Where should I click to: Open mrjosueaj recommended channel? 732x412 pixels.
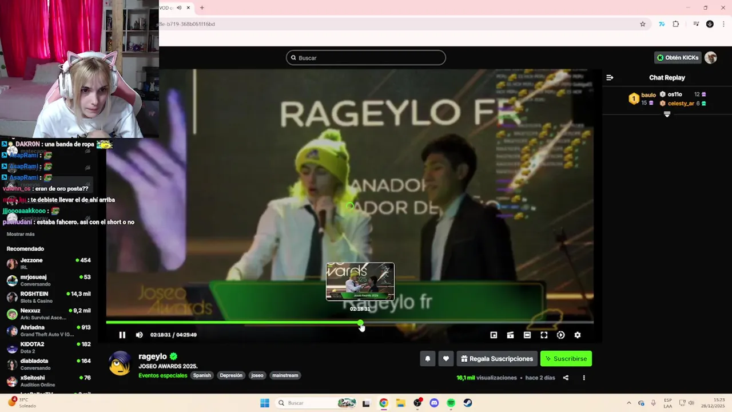click(x=49, y=280)
